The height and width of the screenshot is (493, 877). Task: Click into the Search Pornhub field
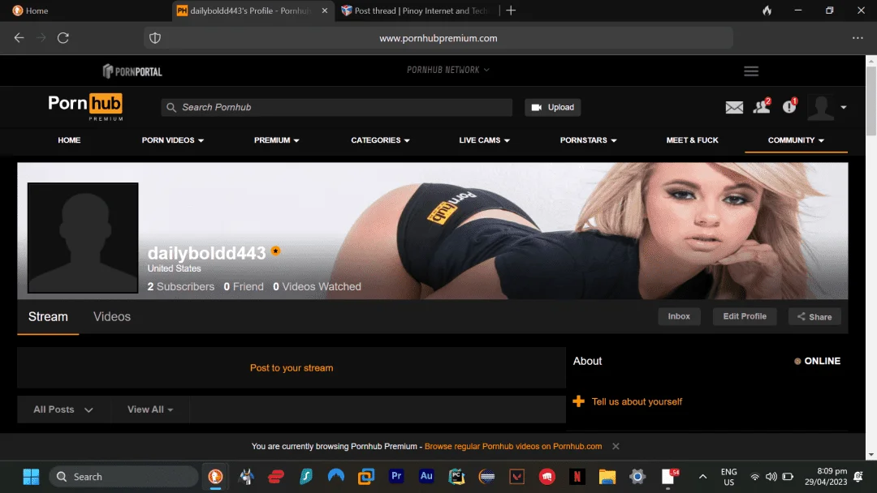[337, 107]
